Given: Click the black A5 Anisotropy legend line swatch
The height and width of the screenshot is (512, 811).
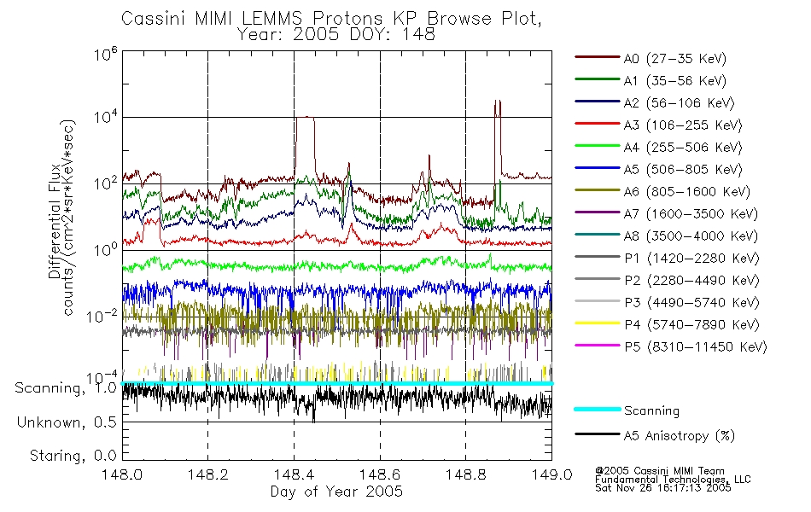Looking at the screenshot, I should [597, 433].
